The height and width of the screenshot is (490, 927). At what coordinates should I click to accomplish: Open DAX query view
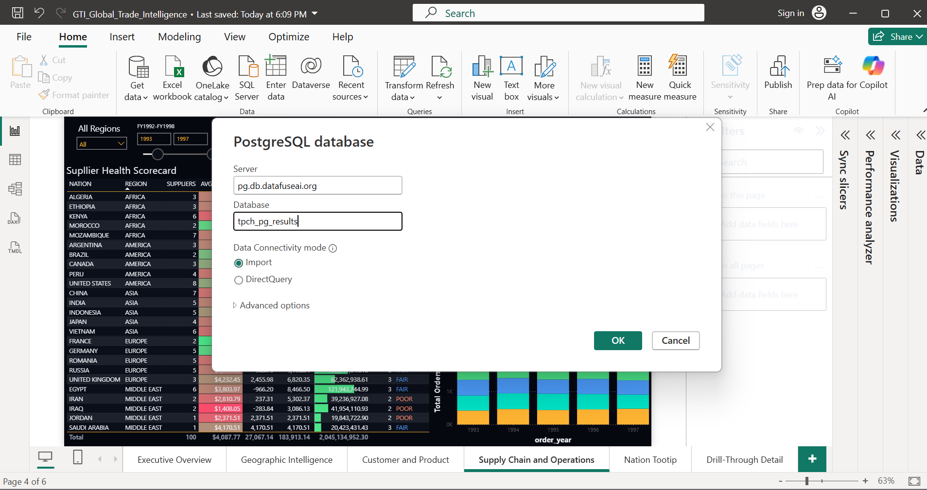[x=15, y=218]
